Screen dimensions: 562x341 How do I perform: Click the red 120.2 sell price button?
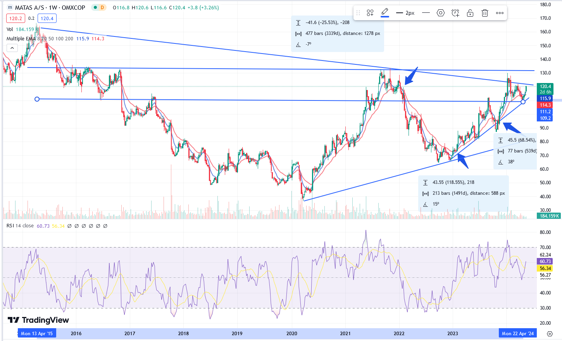click(x=16, y=18)
